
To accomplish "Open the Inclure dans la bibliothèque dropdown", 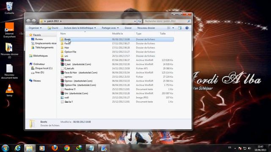I will [x=80, y=28].
